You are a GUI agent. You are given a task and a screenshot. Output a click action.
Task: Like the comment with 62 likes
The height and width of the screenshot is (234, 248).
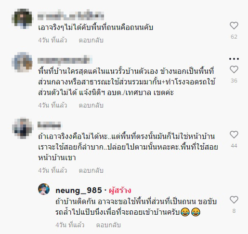(x=234, y=26)
